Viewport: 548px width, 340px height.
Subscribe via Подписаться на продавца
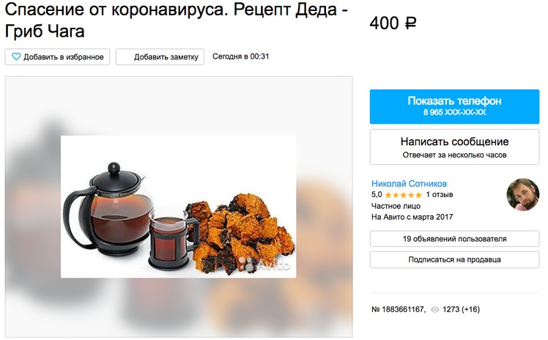(x=454, y=259)
